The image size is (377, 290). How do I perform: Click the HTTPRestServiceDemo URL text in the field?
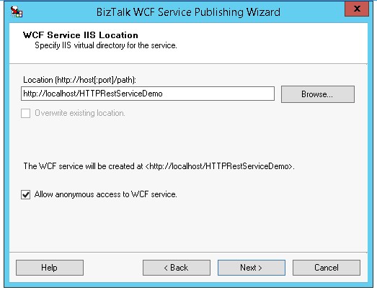tap(93, 94)
